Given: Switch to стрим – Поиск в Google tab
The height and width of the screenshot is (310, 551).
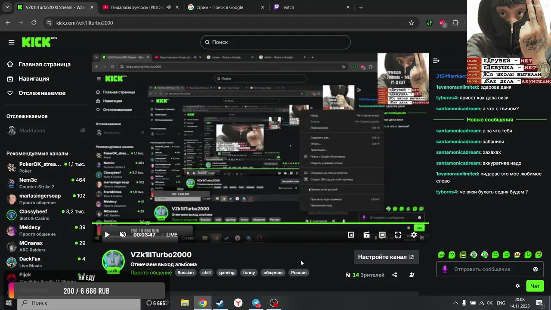Looking at the screenshot, I should pyautogui.click(x=226, y=7).
